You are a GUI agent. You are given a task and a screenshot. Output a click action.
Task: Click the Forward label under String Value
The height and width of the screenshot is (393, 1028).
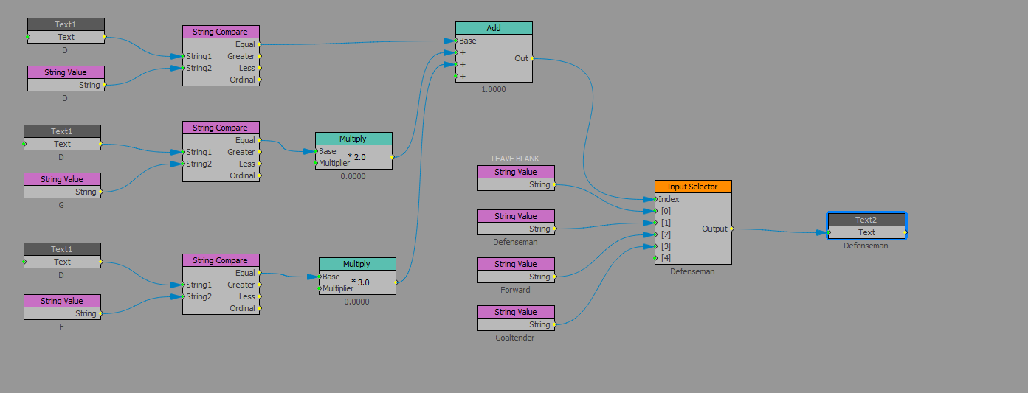[x=515, y=290]
